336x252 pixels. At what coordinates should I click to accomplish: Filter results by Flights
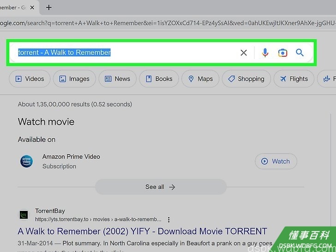(x=294, y=79)
